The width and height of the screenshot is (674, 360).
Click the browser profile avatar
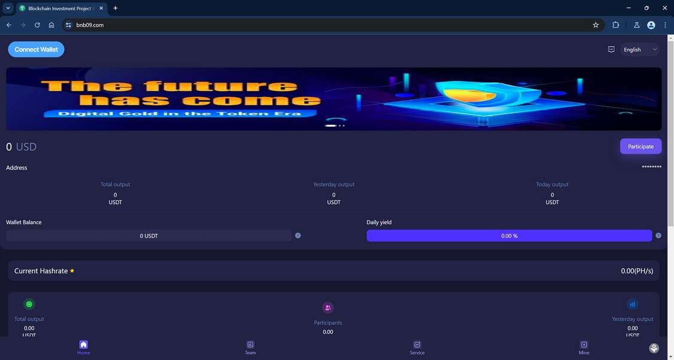click(651, 25)
